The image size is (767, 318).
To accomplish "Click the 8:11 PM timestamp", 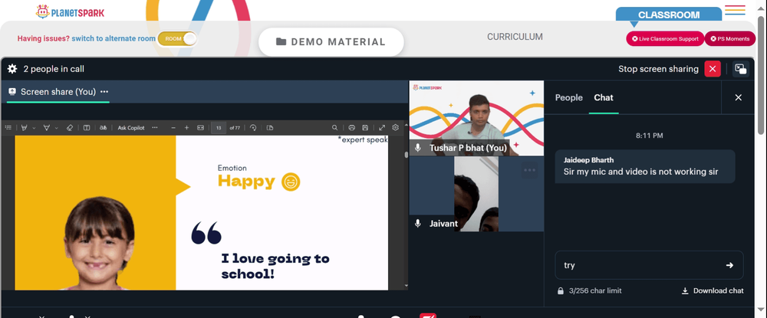I will (x=649, y=136).
